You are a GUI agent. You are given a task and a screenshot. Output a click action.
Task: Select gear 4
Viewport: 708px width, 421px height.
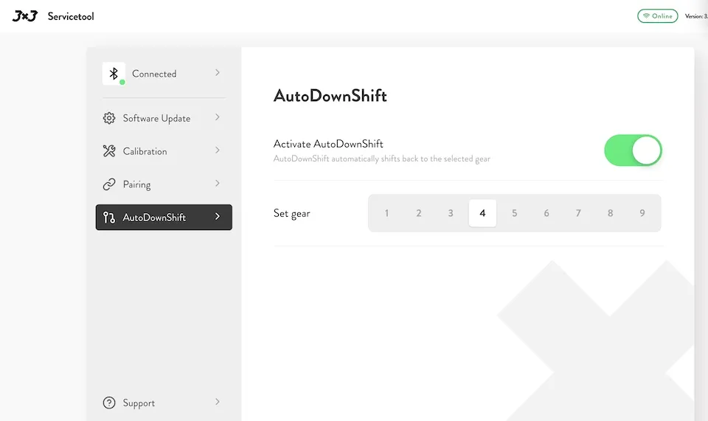click(x=482, y=213)
